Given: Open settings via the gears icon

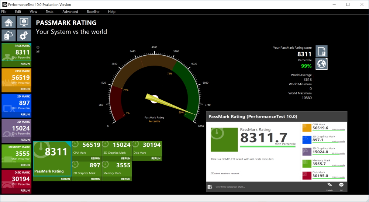Looking at the screenshot, I should coord(24,35).
